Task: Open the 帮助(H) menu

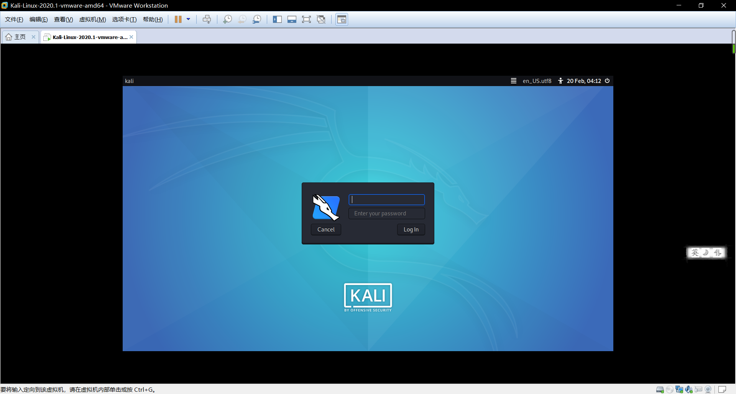Action: (153, 20)
